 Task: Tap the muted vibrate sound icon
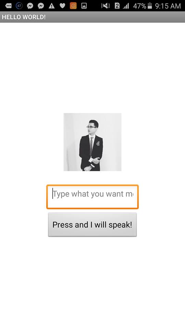tap(106, 6)
